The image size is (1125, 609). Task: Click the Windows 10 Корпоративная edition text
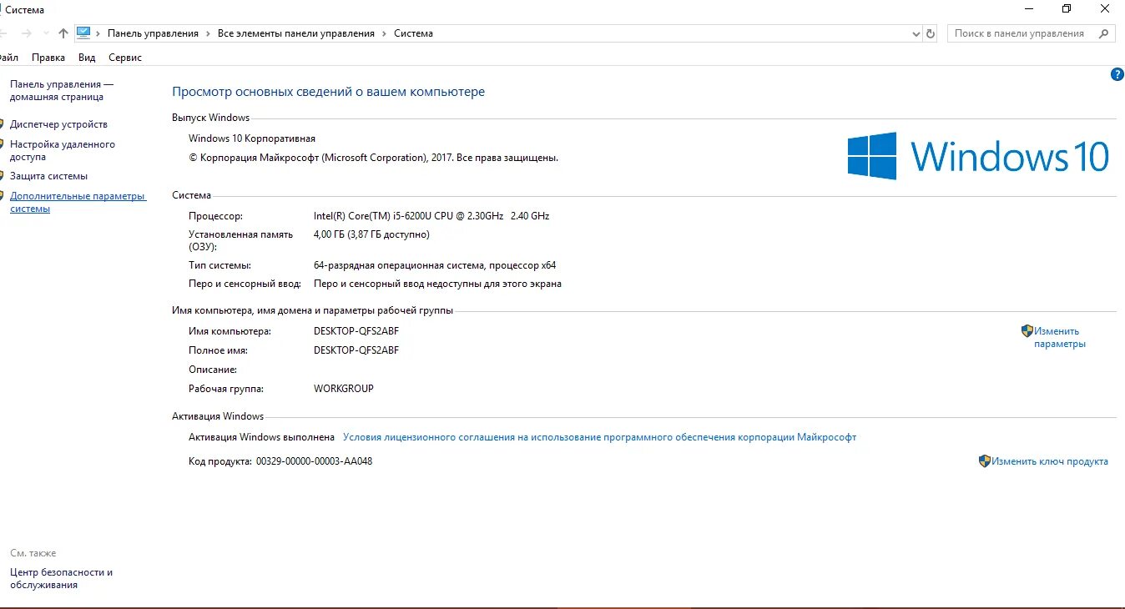252,138
